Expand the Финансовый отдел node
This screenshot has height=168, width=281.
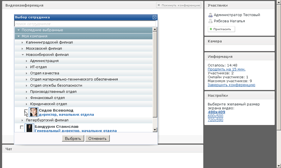pyautogui.click(x=27, y=98)
